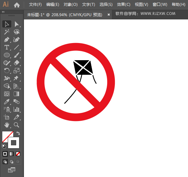Select the Rotate tool
The width and height of the screenshot is (188, 177).
7,71
